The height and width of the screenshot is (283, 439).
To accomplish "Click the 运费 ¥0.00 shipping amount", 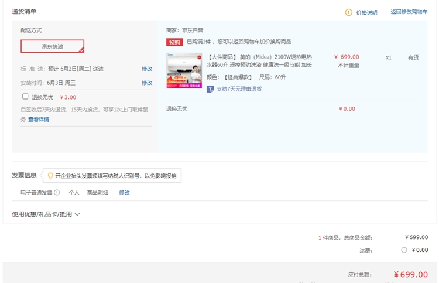I will coord(420,250).
